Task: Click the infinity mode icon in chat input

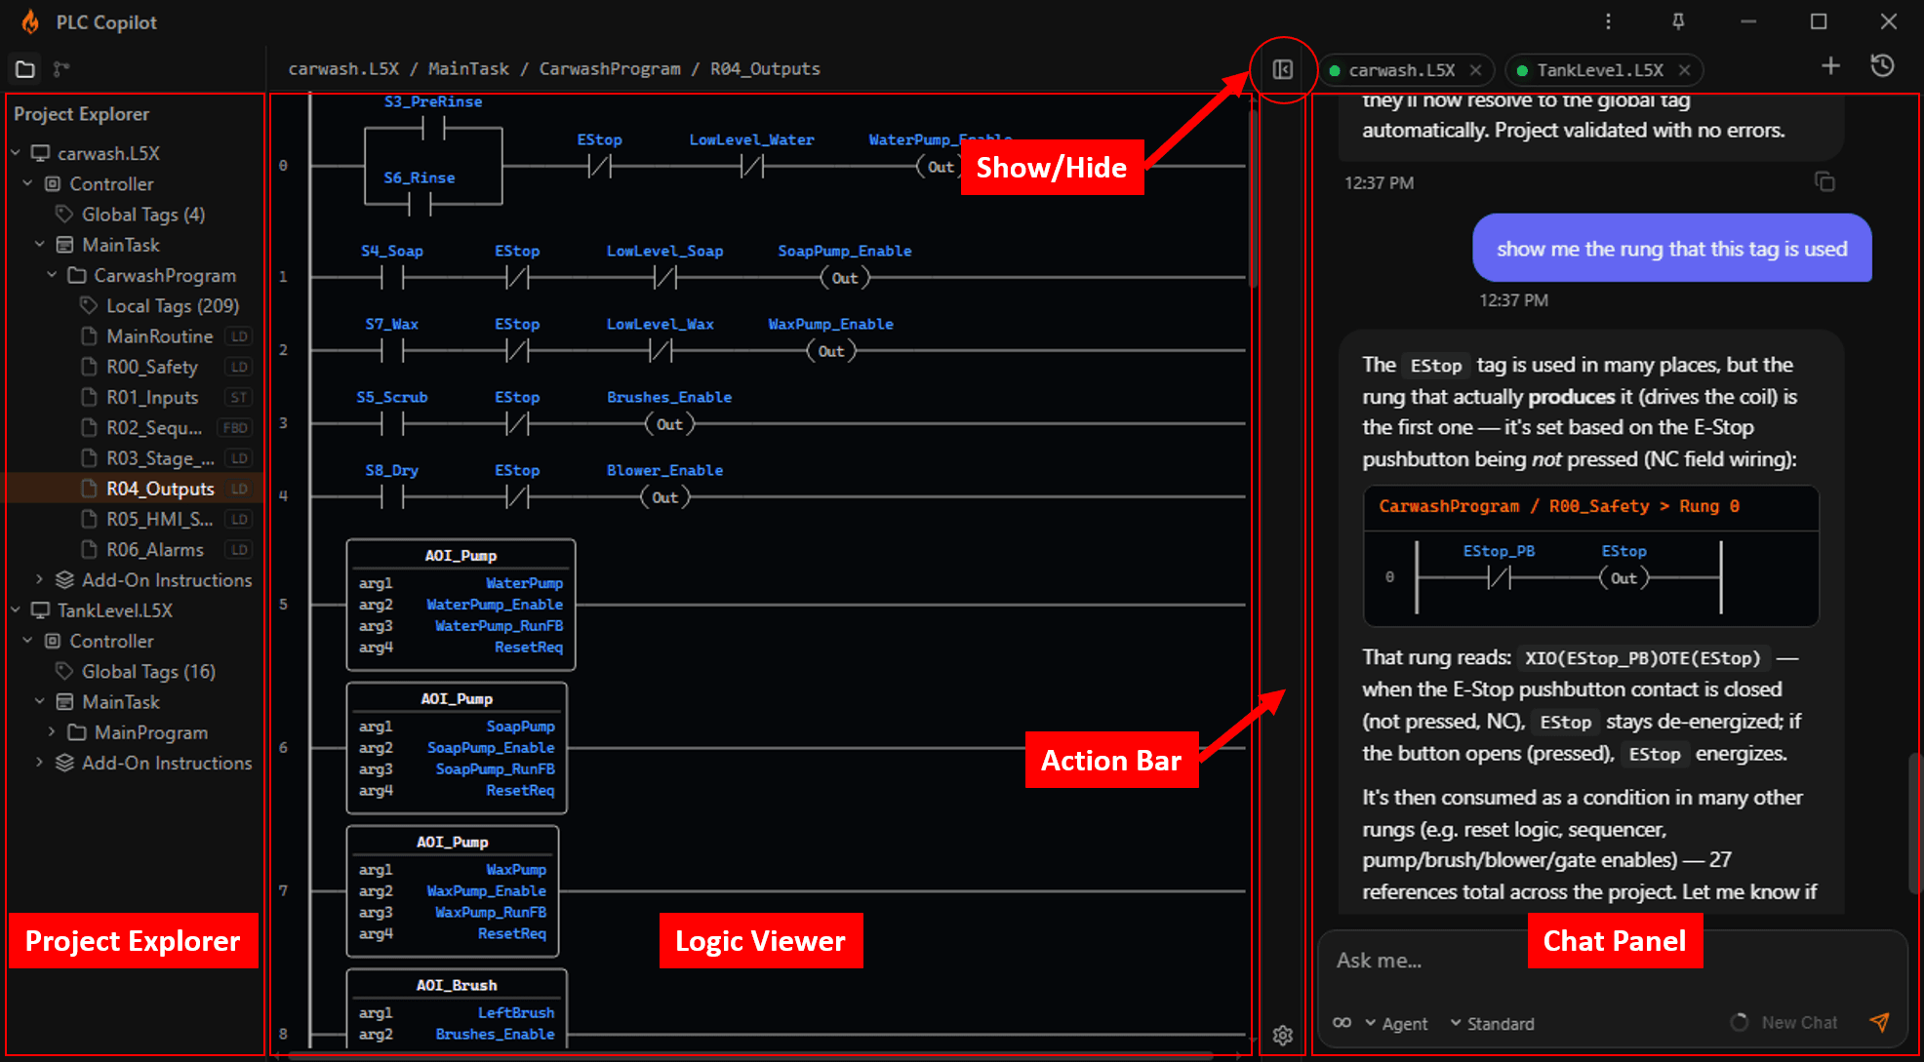Action: click(x=1343, y=1023)
